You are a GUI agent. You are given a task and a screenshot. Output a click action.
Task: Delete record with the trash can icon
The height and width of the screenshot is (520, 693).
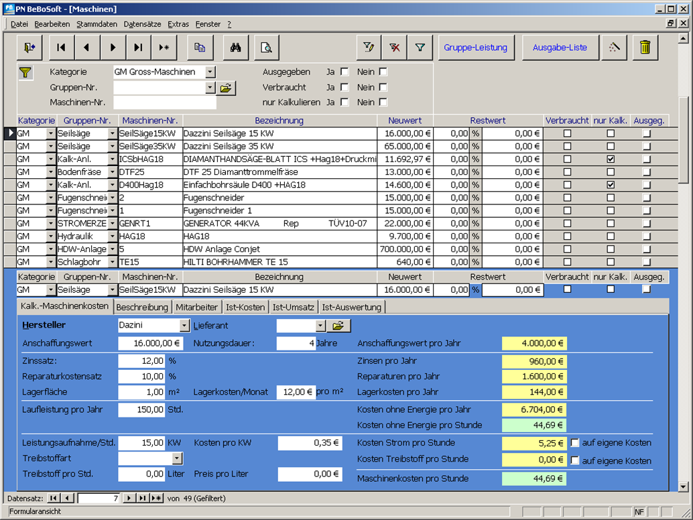pos(645,48)
